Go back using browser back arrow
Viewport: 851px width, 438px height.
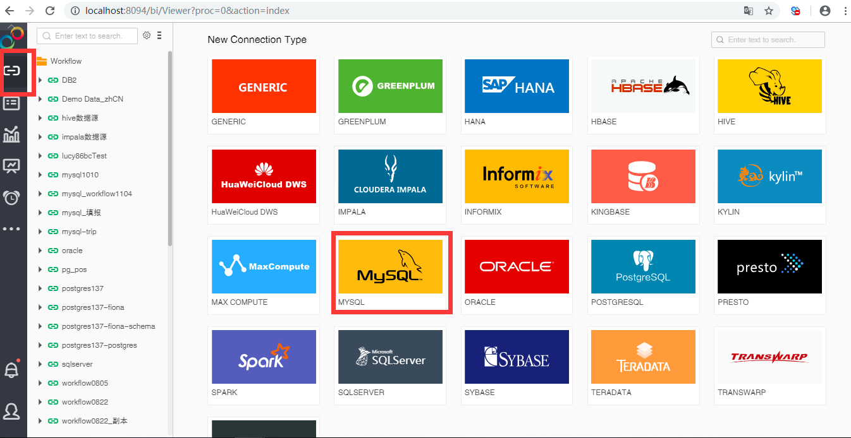point(9,11)
